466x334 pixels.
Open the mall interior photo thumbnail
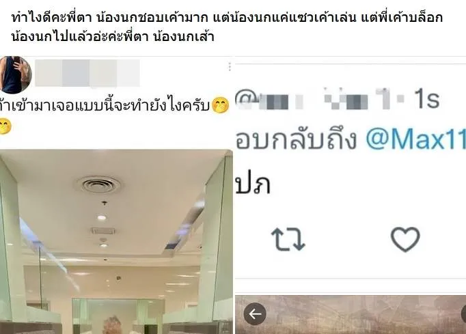(x=116, y=242)
